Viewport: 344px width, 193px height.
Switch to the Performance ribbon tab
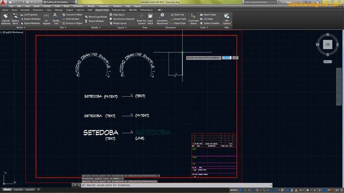click(146, 10)
